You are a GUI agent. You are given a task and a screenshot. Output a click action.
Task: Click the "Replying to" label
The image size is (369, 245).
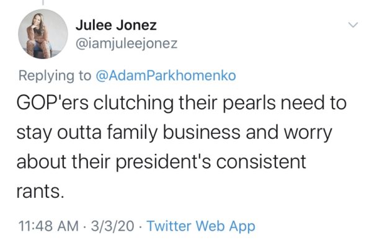point(55,76)
